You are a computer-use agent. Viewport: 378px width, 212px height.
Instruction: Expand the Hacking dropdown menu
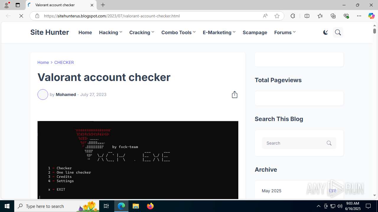click(110, 32)
